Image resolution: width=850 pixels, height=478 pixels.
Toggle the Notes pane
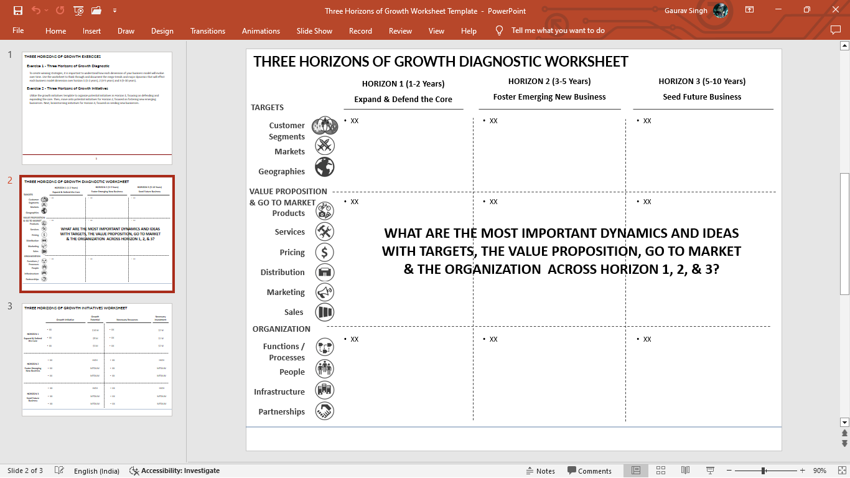click(541, 471)
